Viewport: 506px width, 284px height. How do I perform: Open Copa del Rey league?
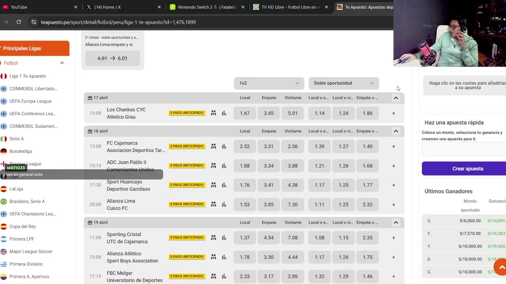(23, 226)
